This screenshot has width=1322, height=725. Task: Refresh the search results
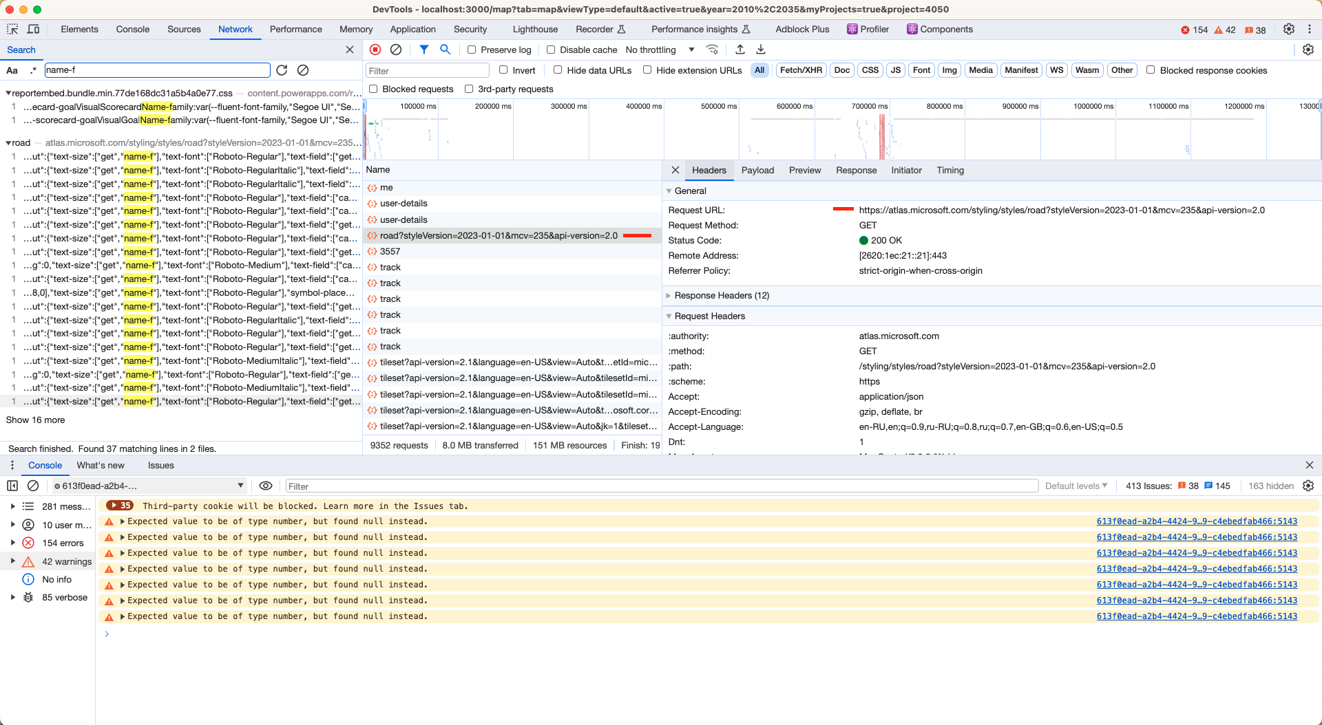pyautogui.click(x=282, y=70)
